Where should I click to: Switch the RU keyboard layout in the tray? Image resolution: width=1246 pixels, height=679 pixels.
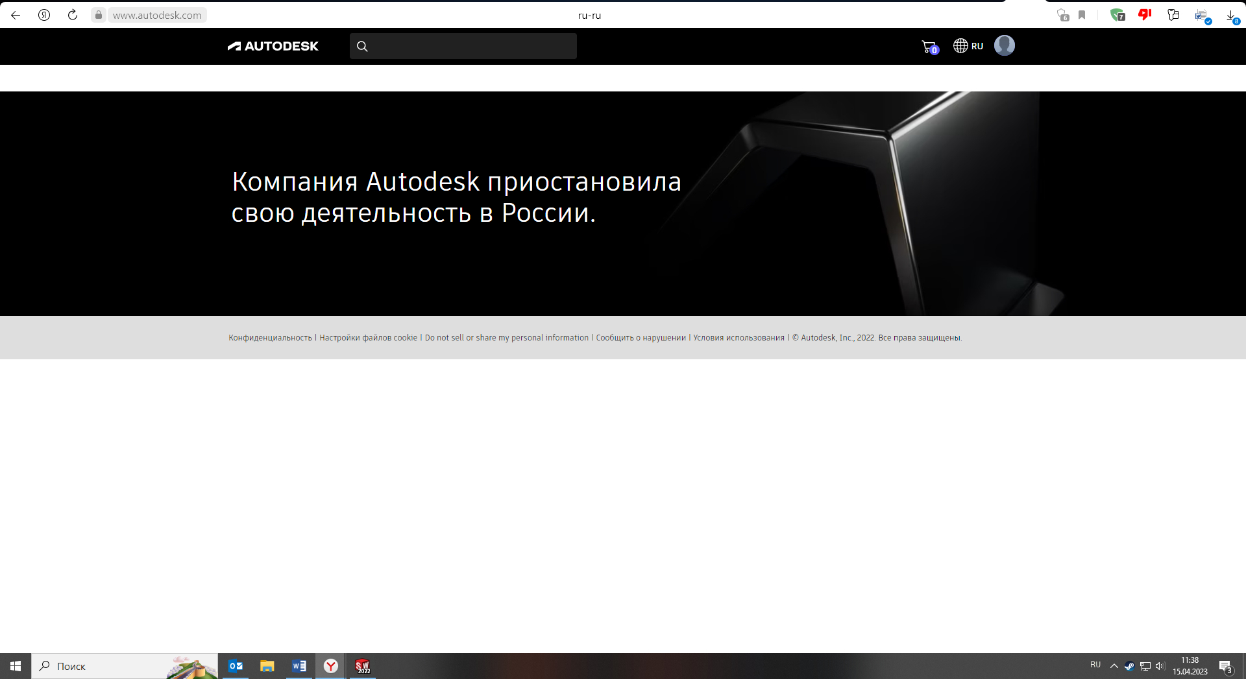tap(1095, 665)
